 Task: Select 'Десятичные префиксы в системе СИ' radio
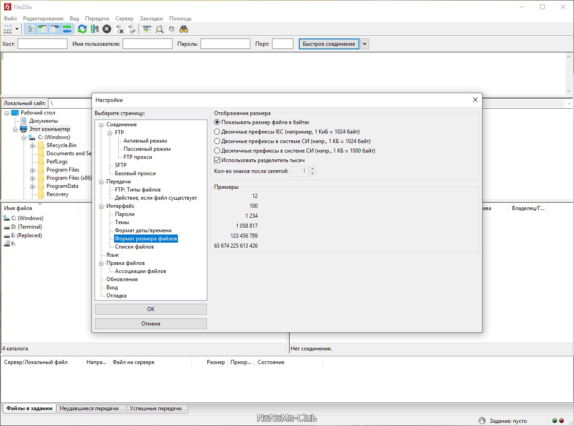pyautogui.click(x=217, y=151)
